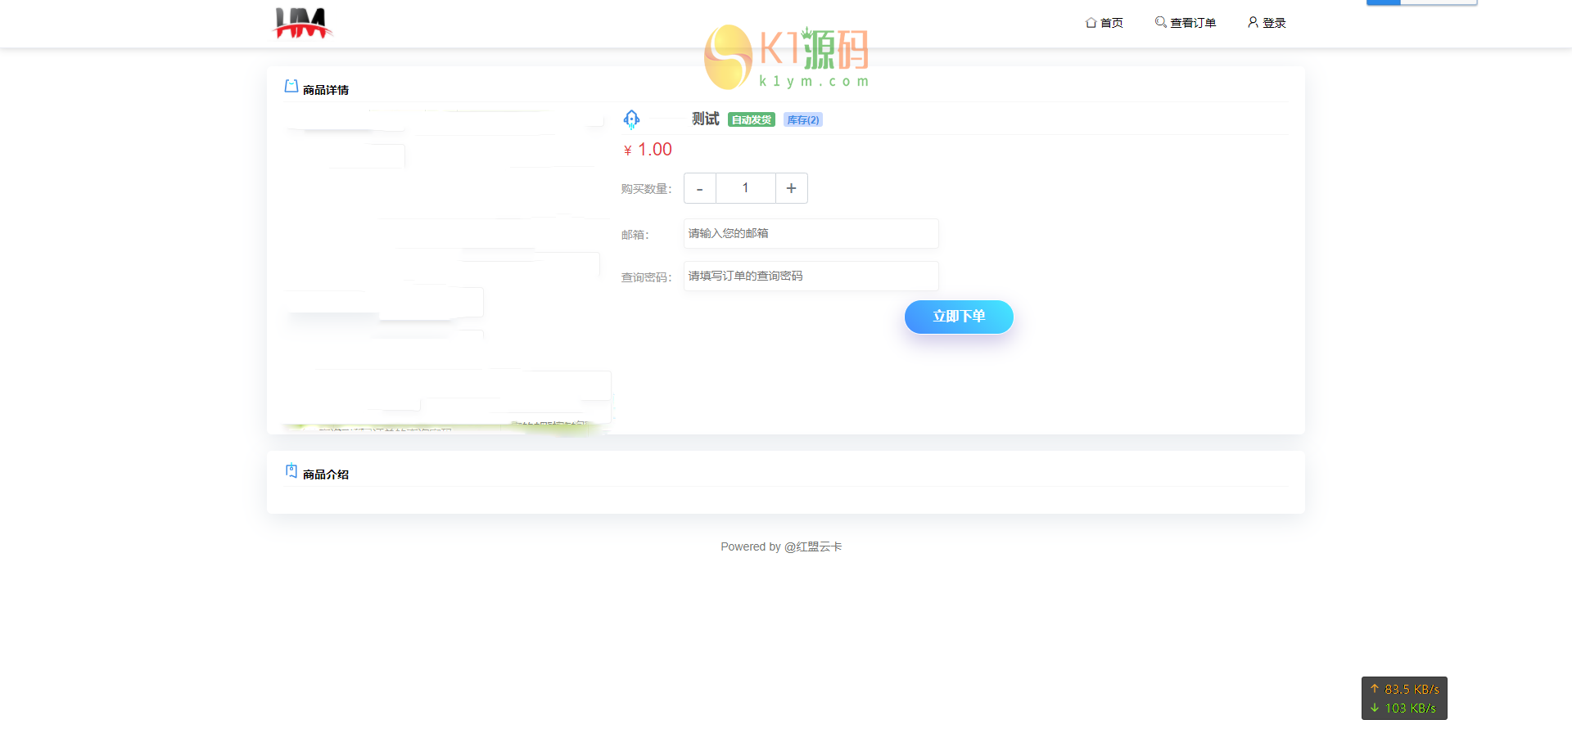Image resolution: width=1572 pixels, height=742 pixels.
Task: Click the 邮箱 email input field
Action: tap(811, 234)
